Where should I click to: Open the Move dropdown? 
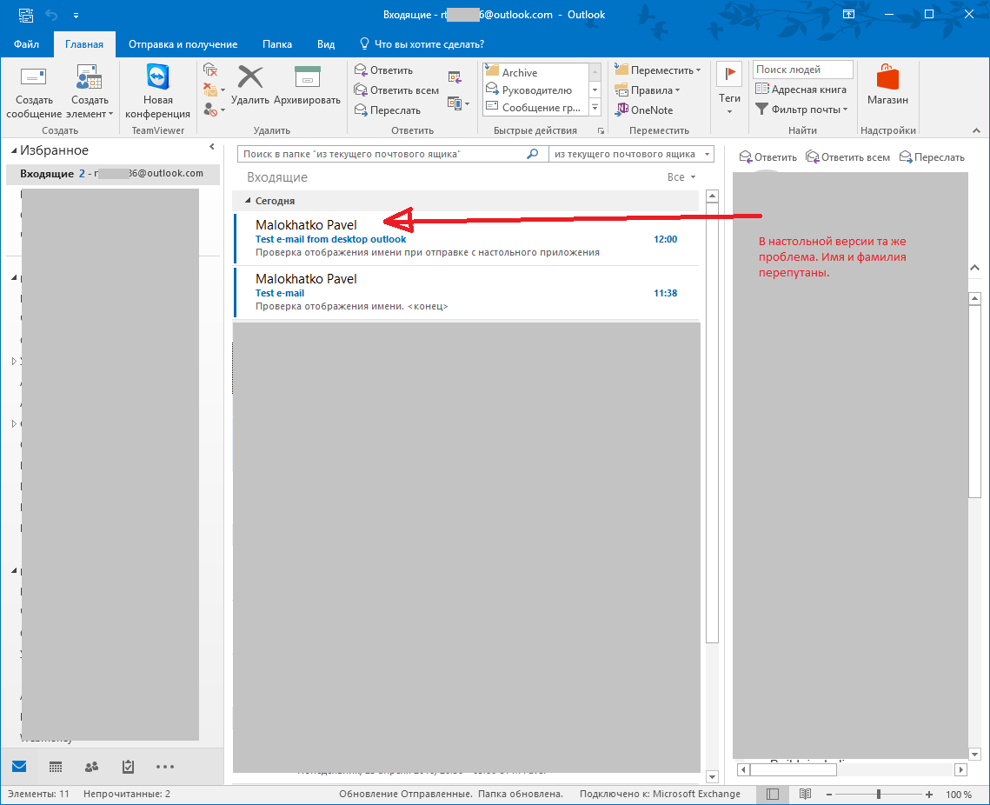click(x=658, y=70)
